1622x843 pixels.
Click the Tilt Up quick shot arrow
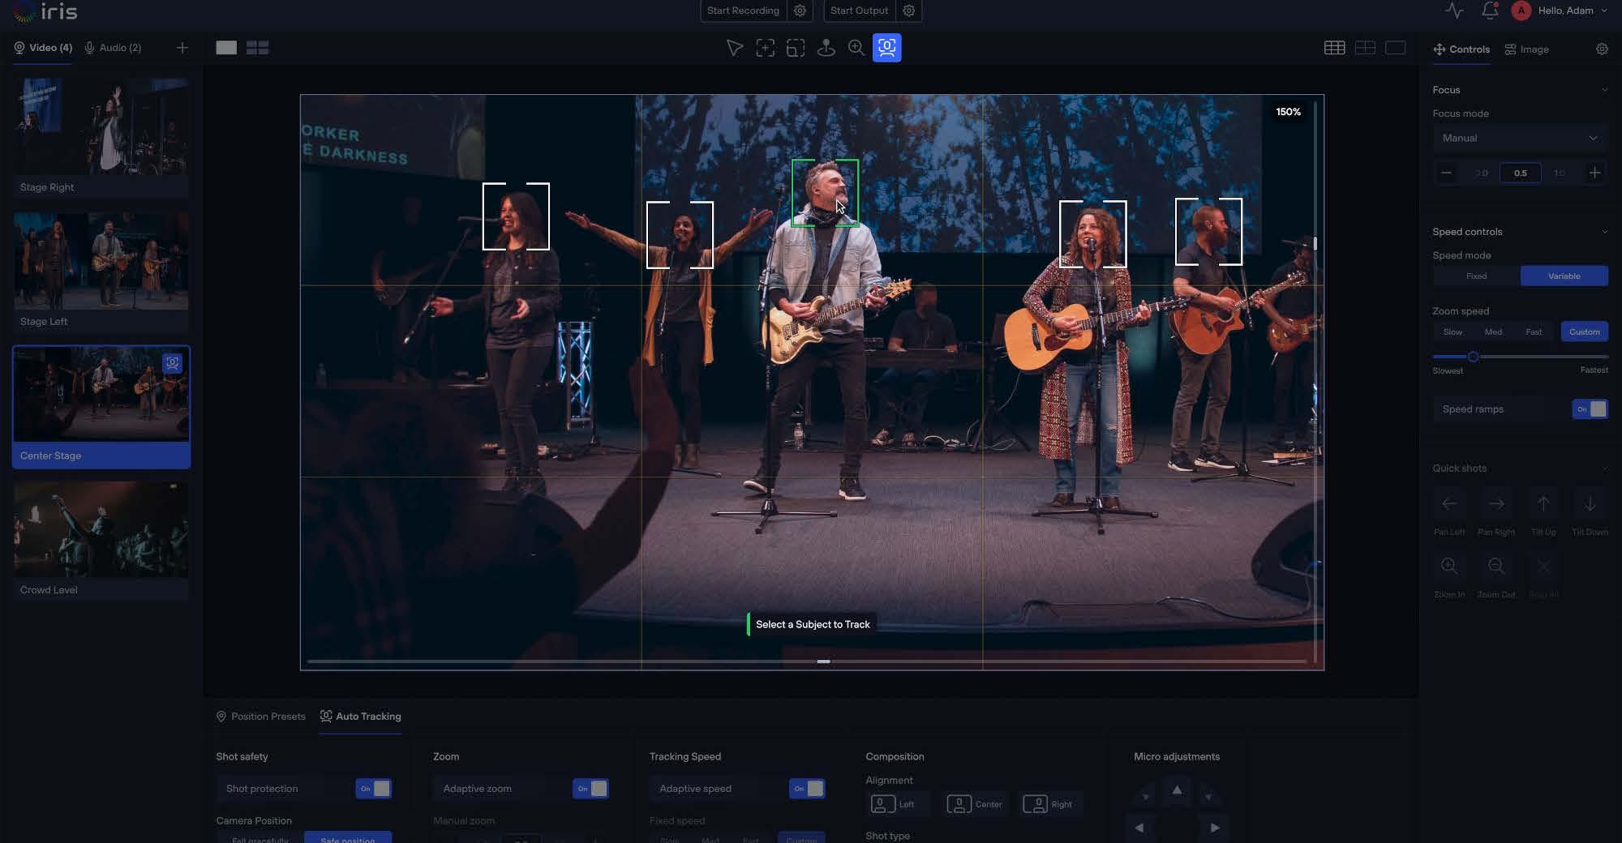[x=1543, y=504]
